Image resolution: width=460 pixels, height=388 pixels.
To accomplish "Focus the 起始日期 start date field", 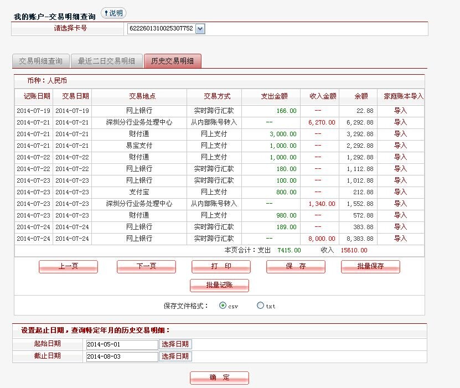I will [x=122, y=345].
